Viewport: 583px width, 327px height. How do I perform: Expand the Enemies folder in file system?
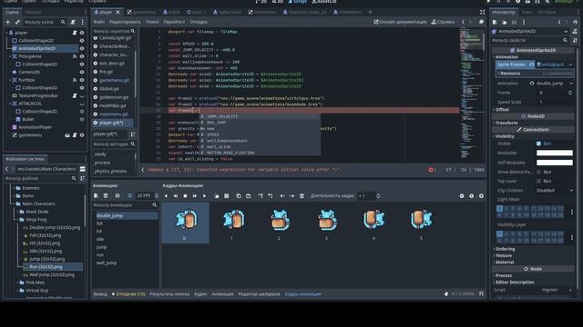[14, 188]
